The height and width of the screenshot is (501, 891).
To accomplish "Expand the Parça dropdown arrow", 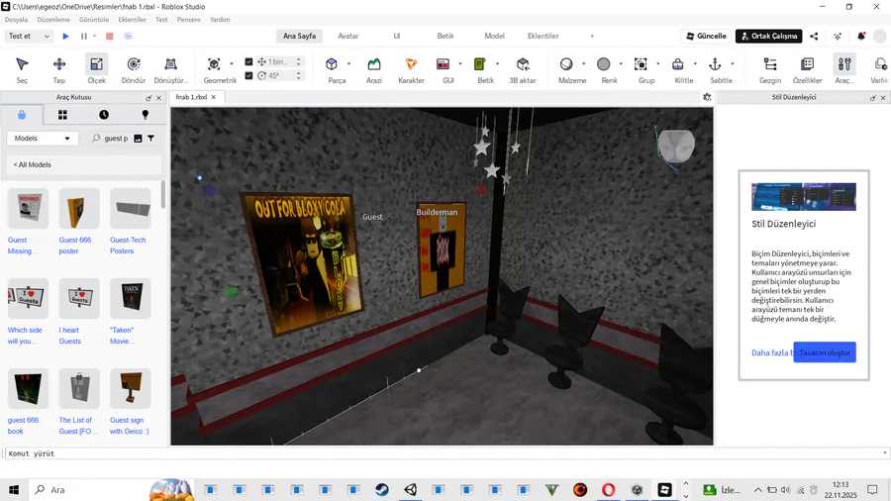I will click(x=348, y=63).
